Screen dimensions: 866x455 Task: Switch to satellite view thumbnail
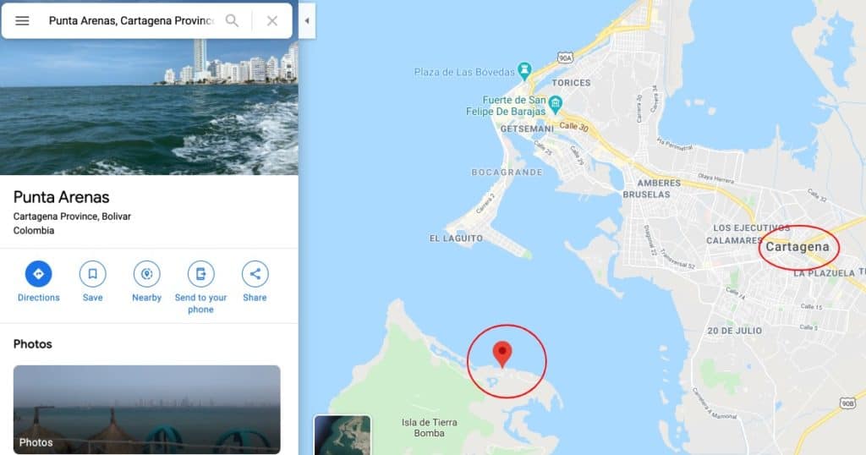coord(343,435)
